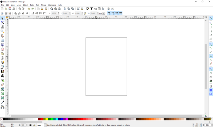Select the Rectangle tool
The height and width of the screenshot is (127, 213).
point(2,40)
